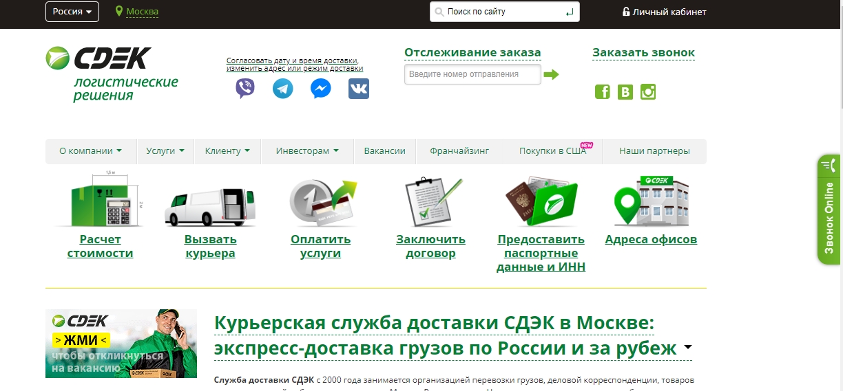Viewport: 843px width, 391px height.
Task: Open Личный кабинет login link
Action: pyautogui.click(x=665, y=12)
